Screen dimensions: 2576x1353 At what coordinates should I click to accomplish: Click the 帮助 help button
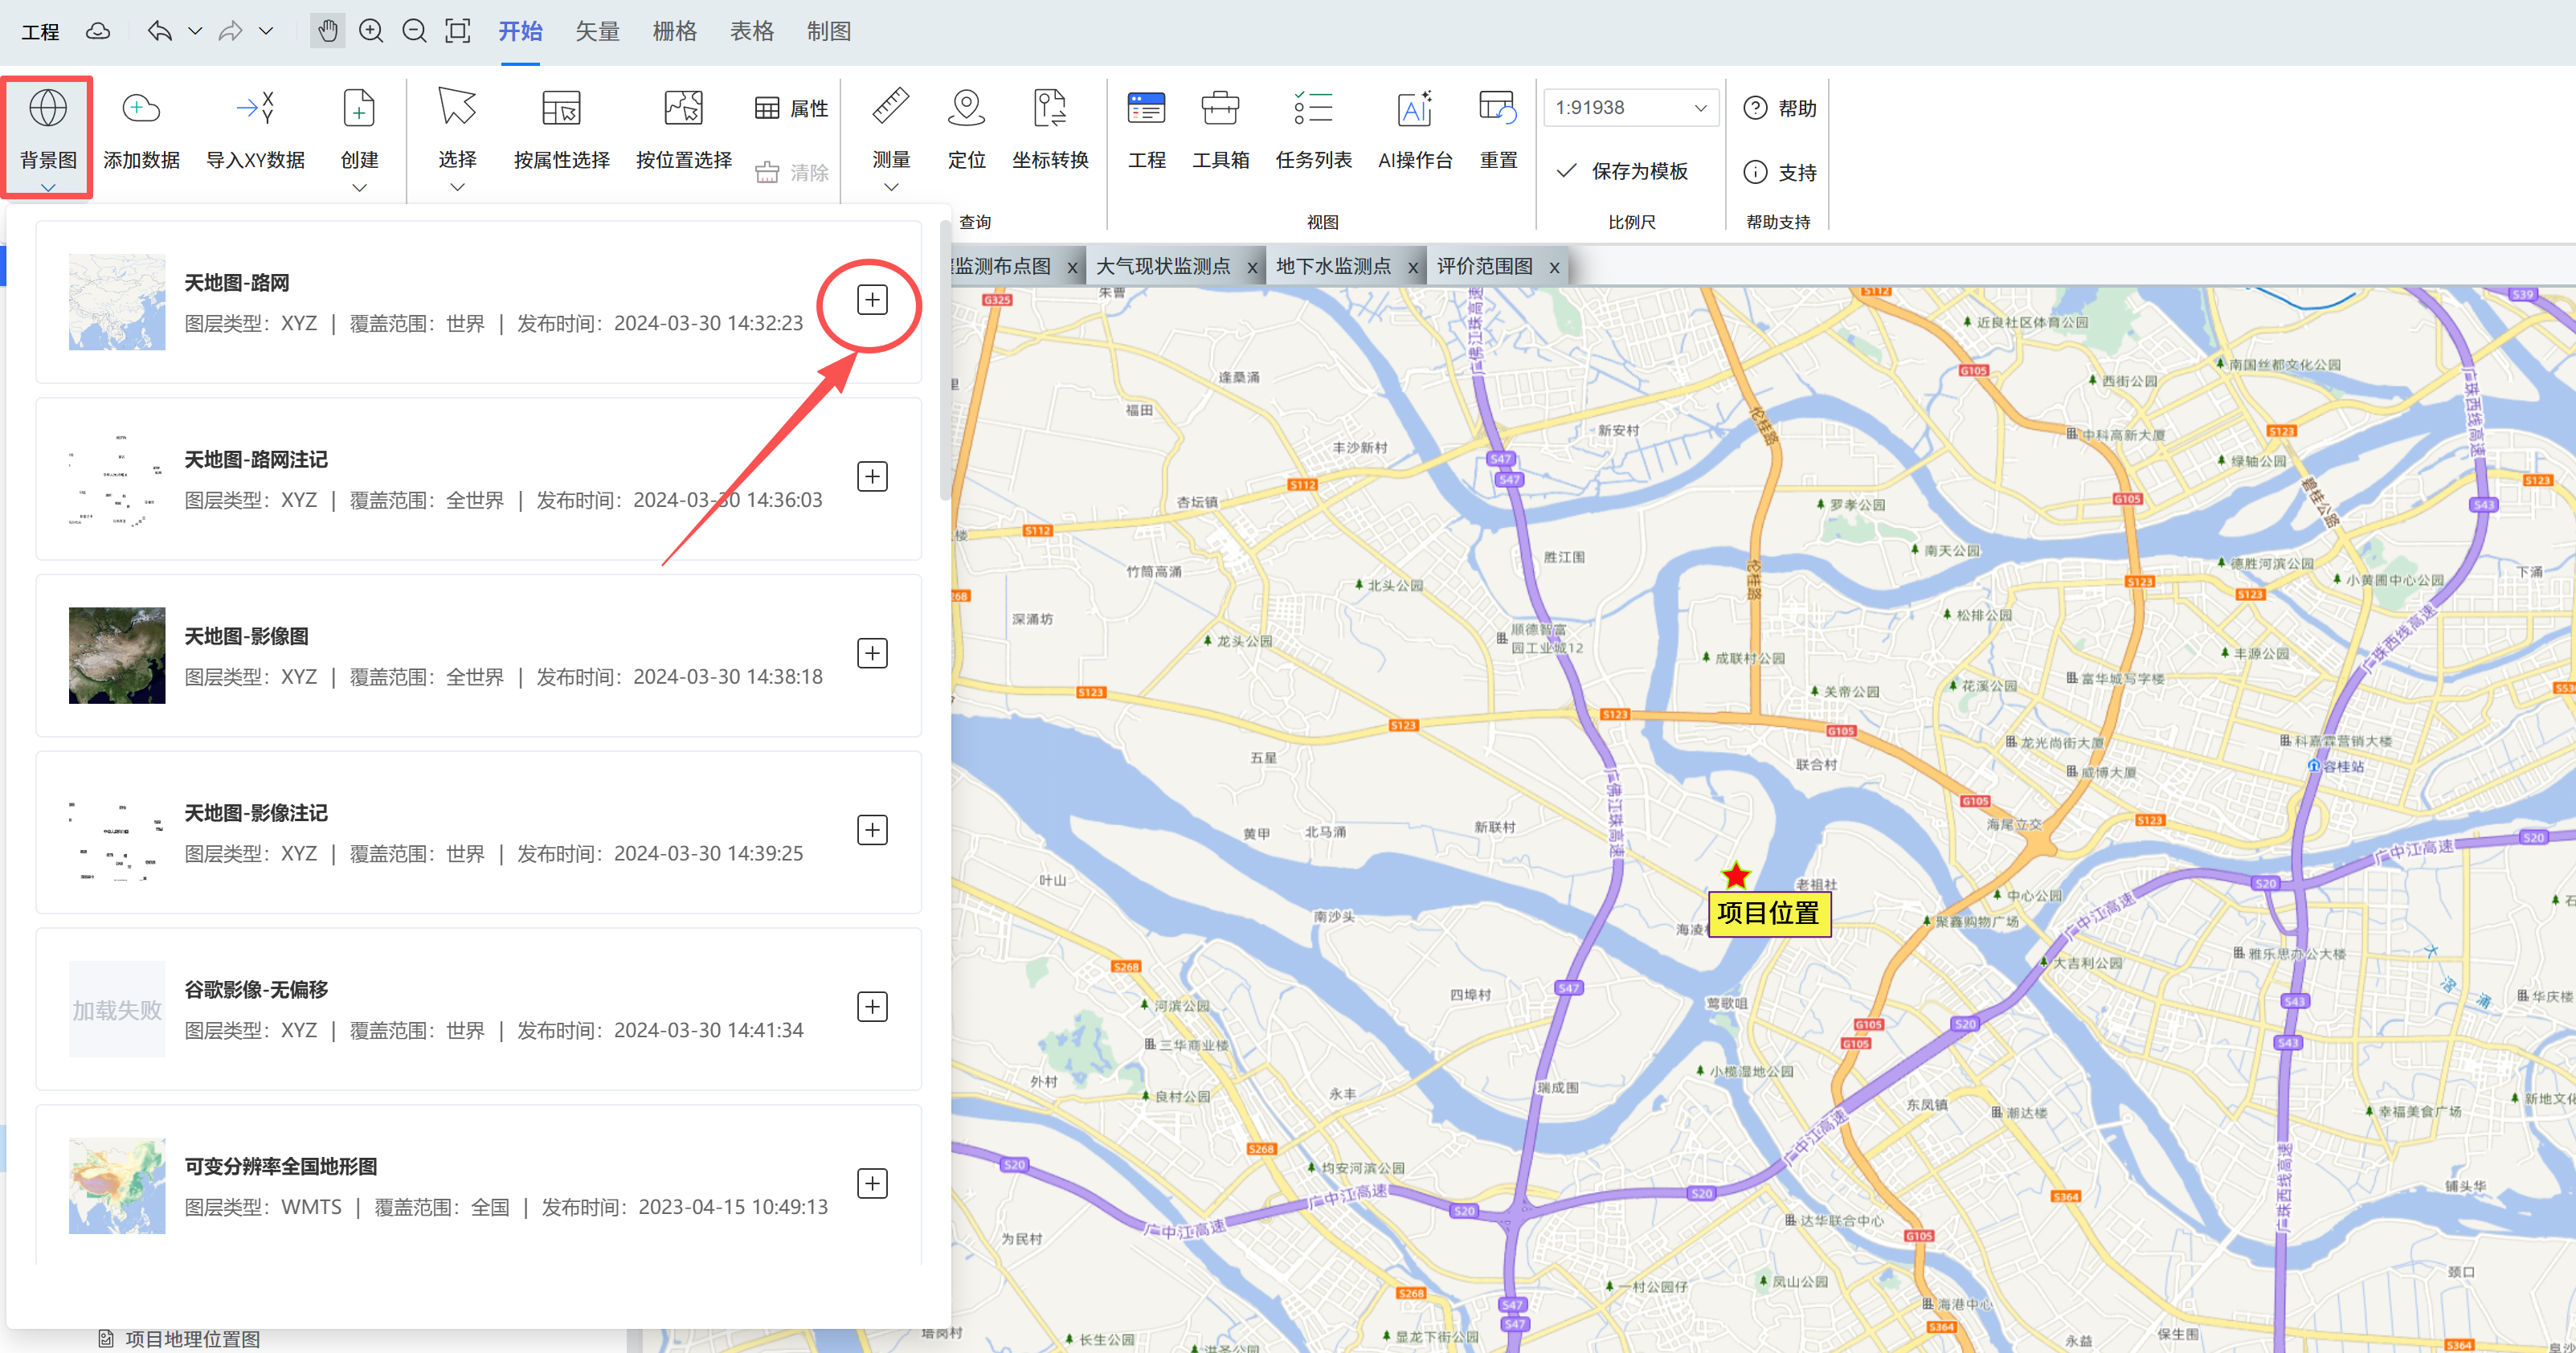(1780, 108)
